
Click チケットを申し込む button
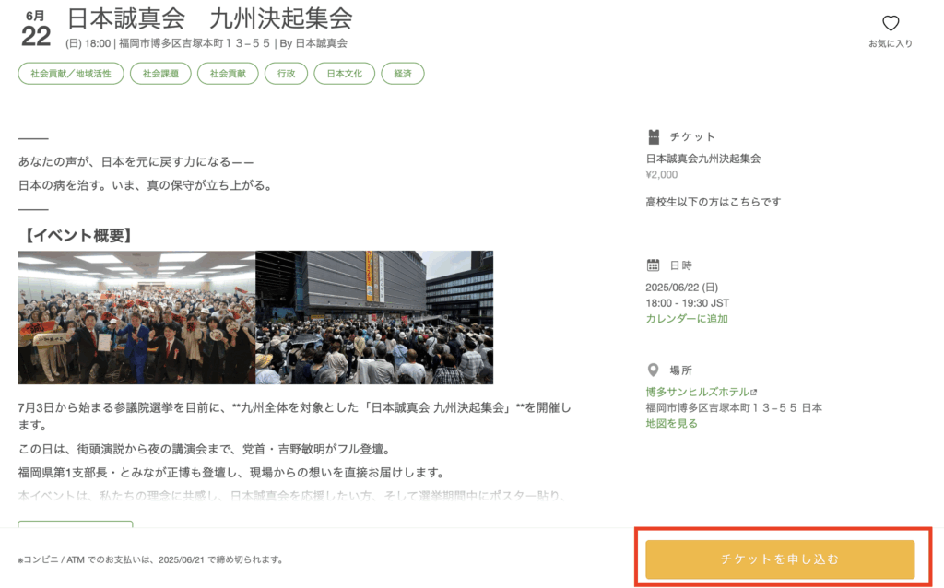coord(780,559)
